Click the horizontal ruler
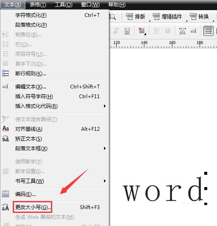The height and width of the screenshot is (226, 217). click(163, 44)
